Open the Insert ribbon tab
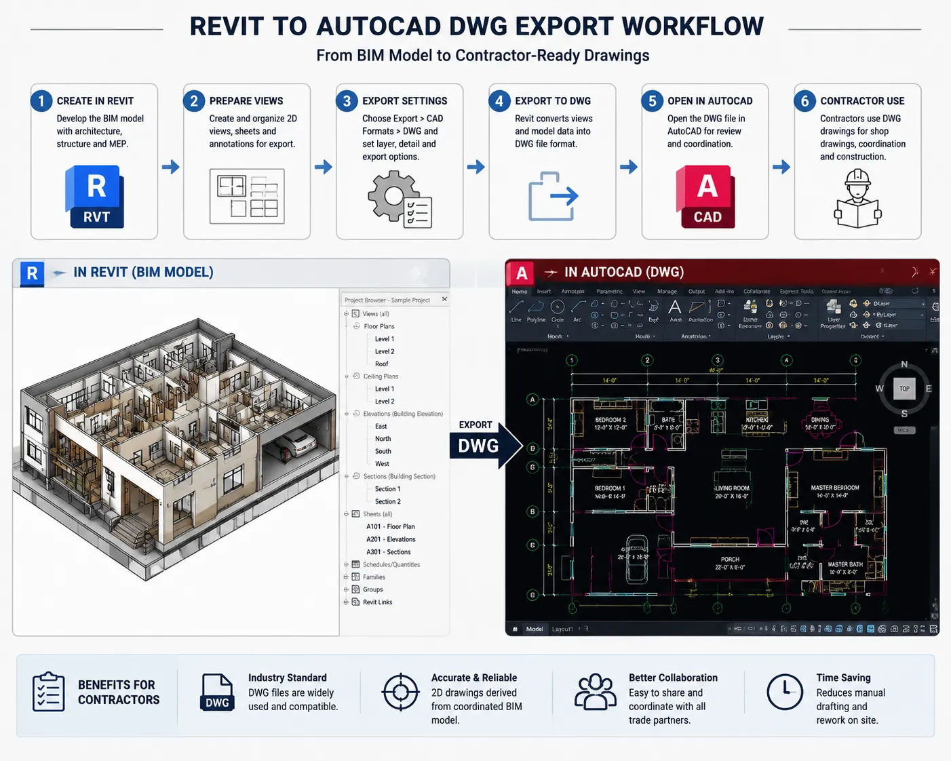The height and width of the screenshot is (761, 951). click(x=544, y=292)
